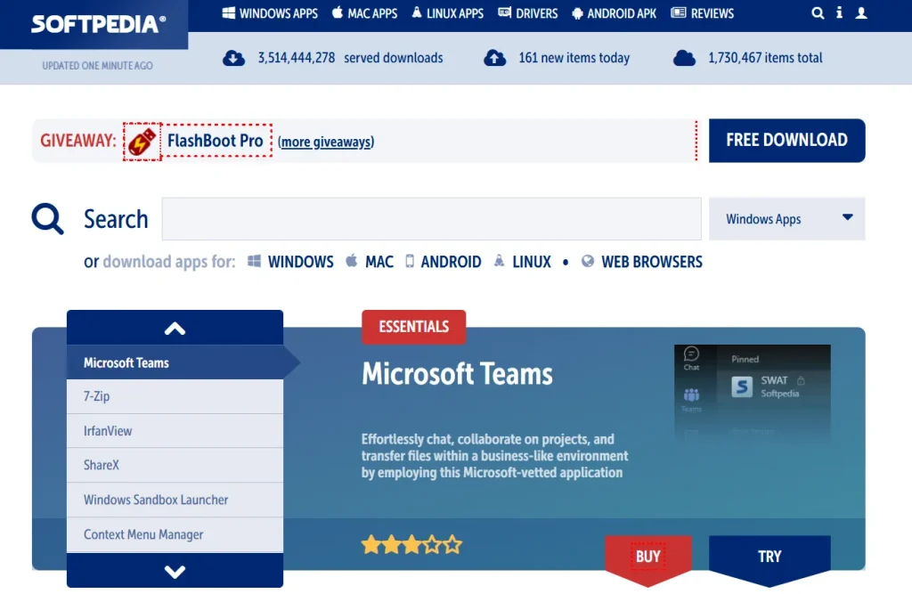The width and height of the screenshot is (912, 594).
Task: Click the star rating of Microsoft Teams
Action: click(411, 545)
